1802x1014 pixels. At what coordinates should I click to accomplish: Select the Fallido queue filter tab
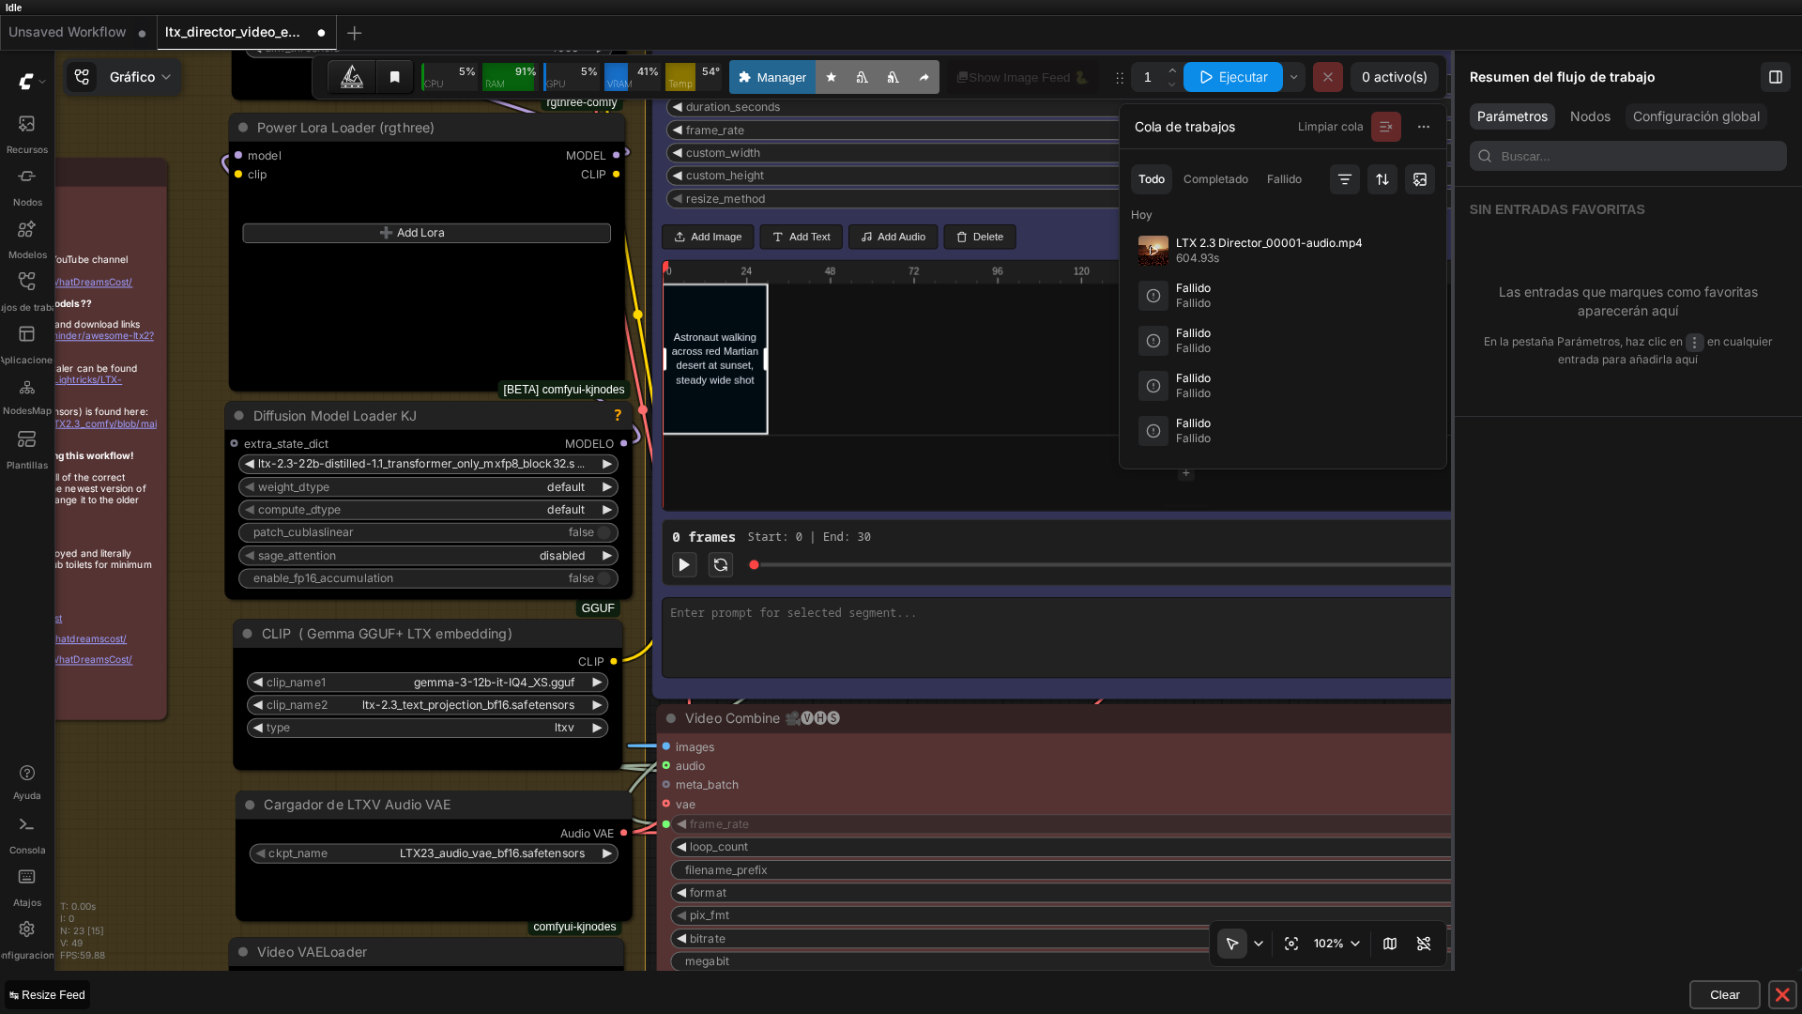[x=1284, y=179]
